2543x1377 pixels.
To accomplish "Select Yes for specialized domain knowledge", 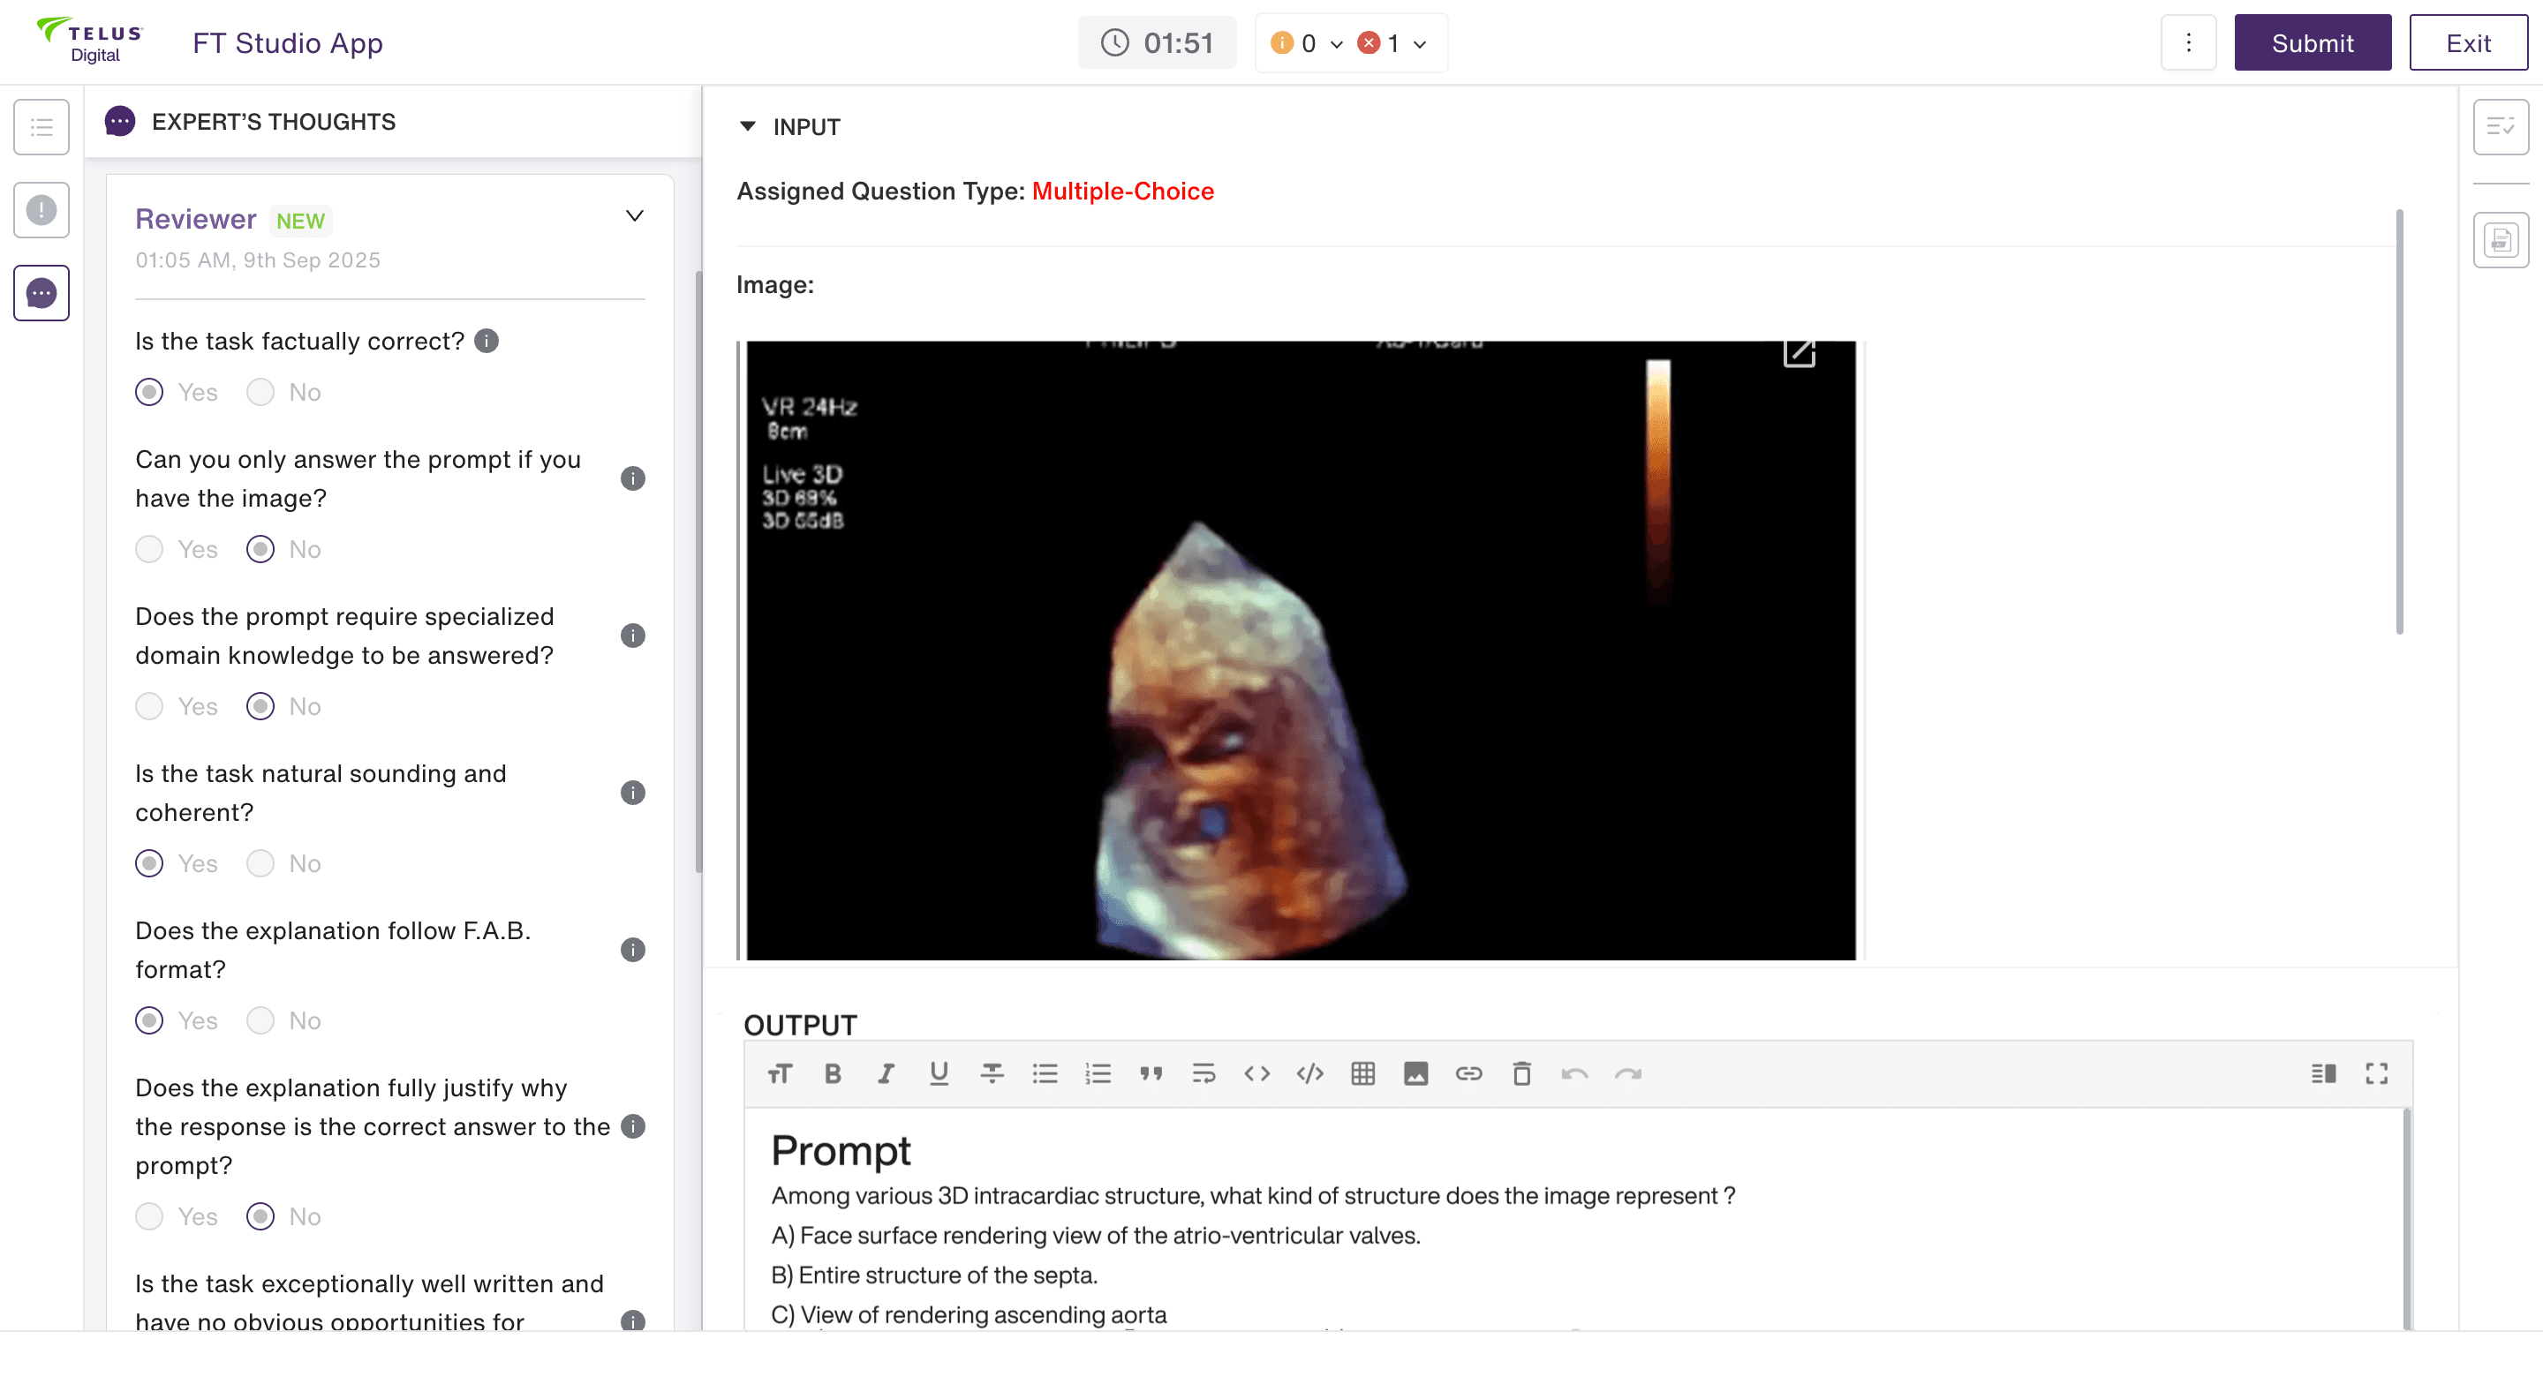I will tap(149, 706).
